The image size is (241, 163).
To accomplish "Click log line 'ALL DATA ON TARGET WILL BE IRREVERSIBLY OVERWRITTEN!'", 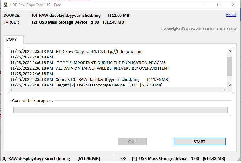I will point(112,68).
